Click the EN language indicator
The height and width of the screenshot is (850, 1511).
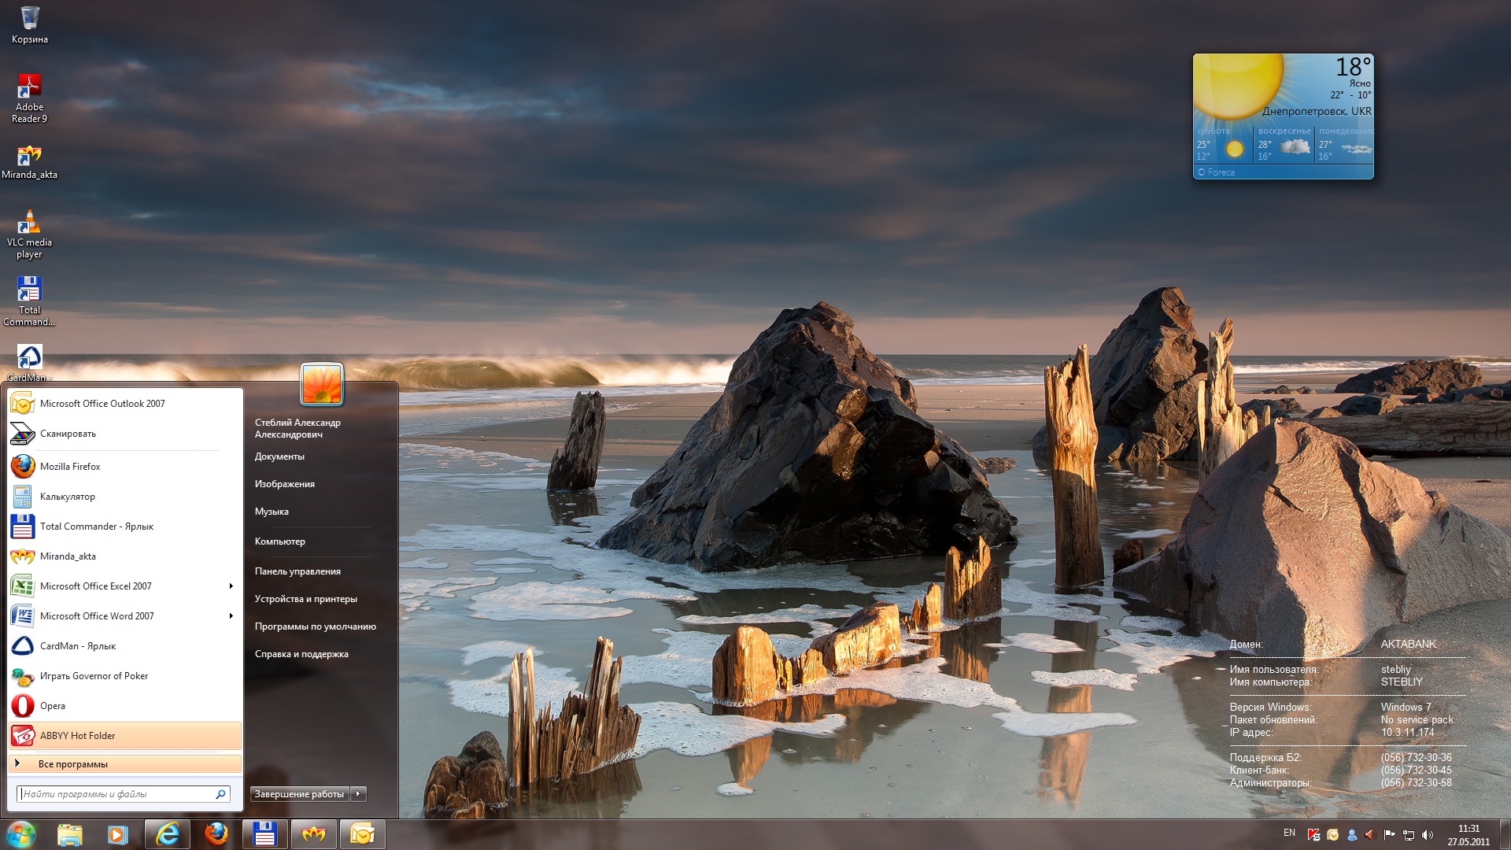click(x=1289, y=833)
